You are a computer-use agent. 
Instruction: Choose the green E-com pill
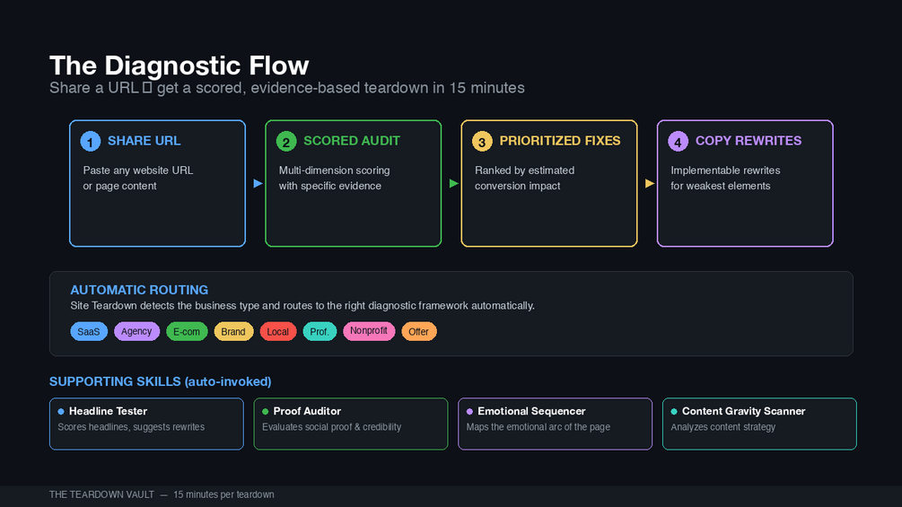(x=187, y=332)
